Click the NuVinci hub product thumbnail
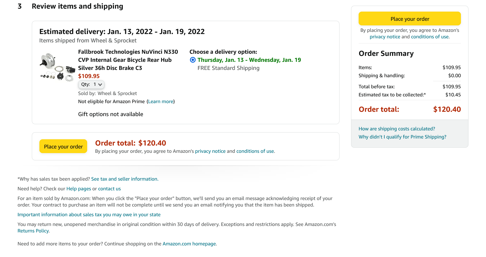Screen dimensions: 486x257 (57, 67)
